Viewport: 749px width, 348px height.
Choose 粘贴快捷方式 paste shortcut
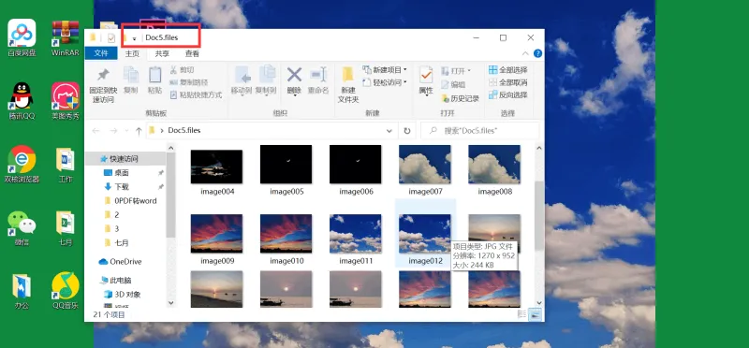[x=196, y=95]
